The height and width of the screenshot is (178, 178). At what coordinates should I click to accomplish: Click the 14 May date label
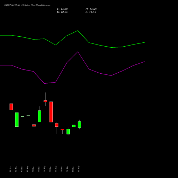[x=44, y=169]
